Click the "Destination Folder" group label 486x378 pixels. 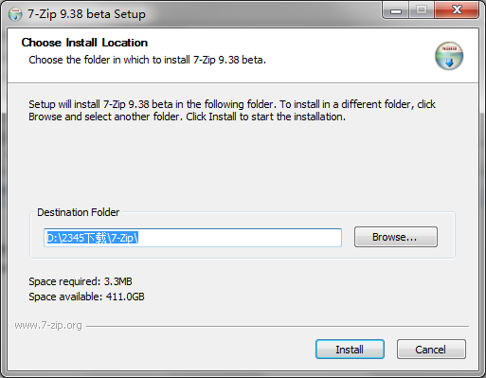pos(79,212)
